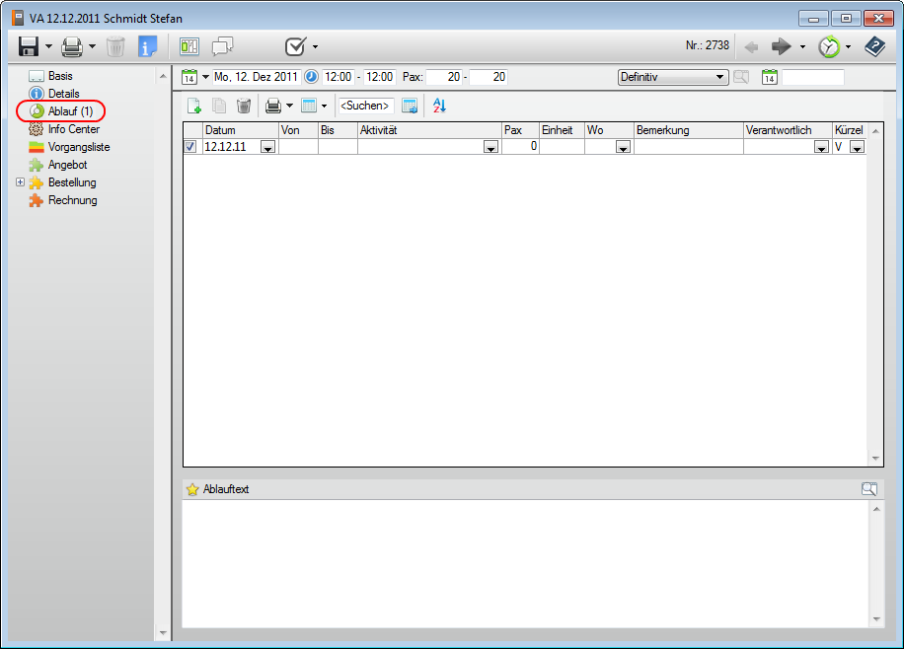
Task: Select Info Center in the sidebar
Action: click(73, 129)
